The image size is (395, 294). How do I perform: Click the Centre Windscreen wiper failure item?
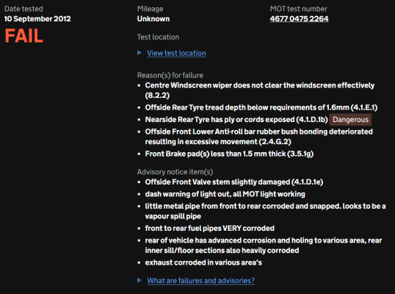click(259, 90)
